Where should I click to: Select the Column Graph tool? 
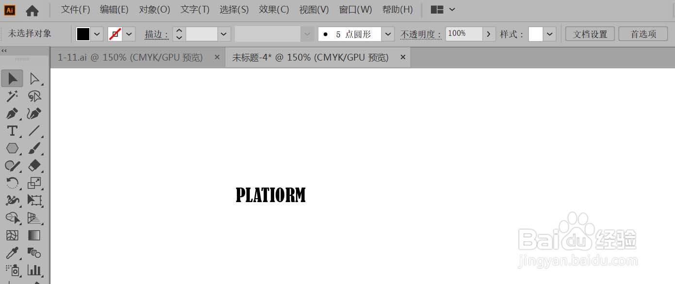point(35,270)
